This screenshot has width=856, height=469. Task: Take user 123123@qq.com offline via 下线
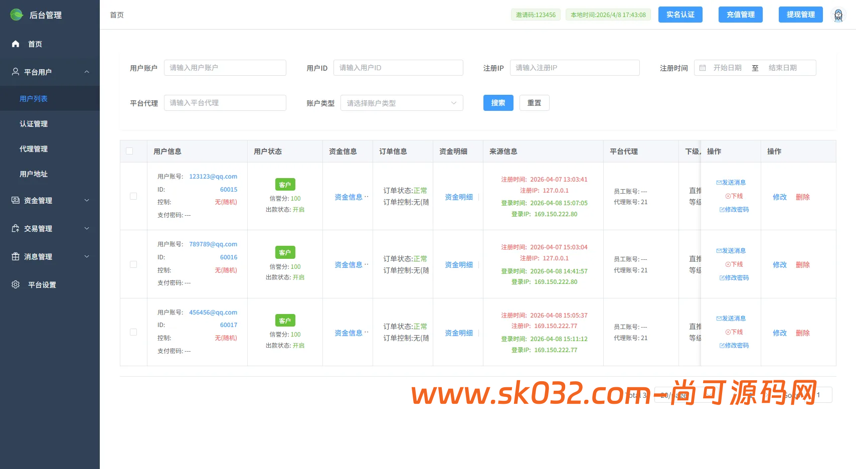click(734, 196)
